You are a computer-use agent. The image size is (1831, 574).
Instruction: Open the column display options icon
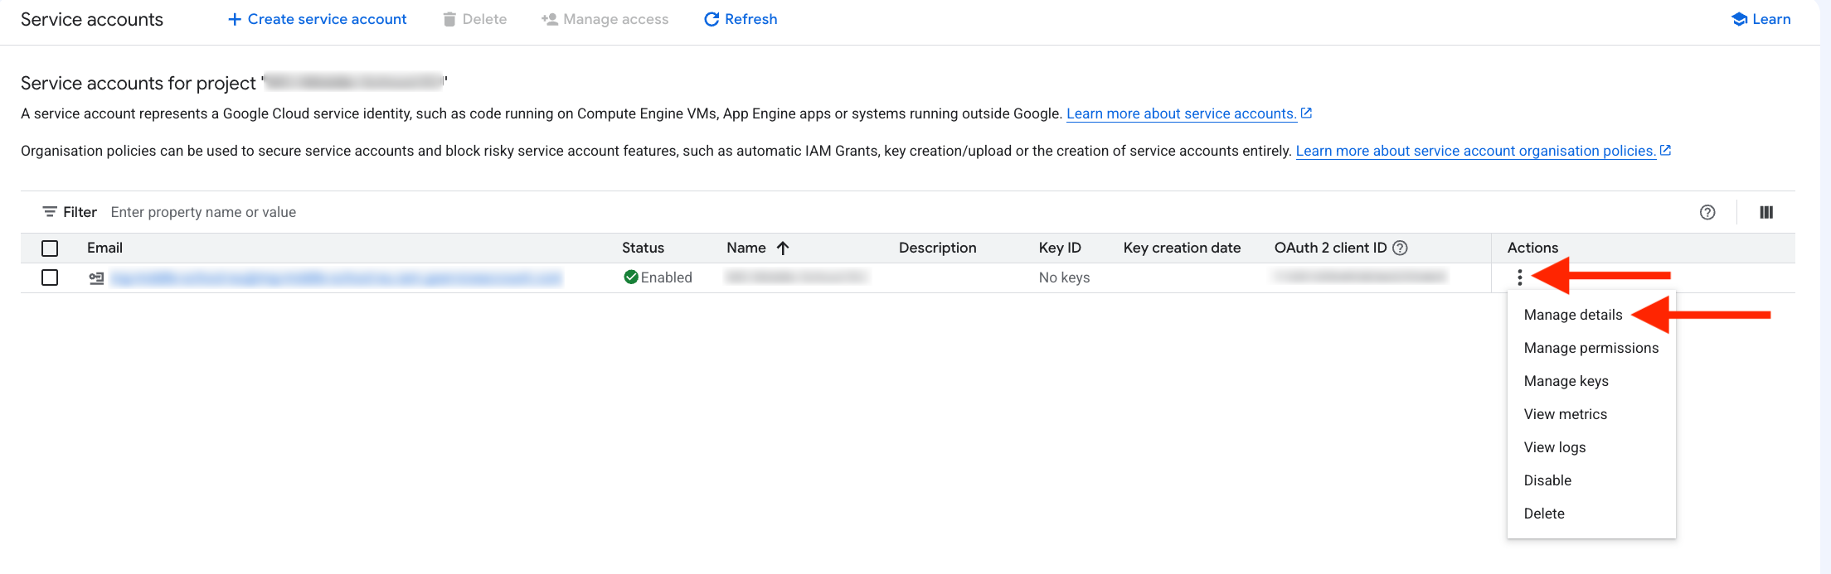coord(1766,212)
